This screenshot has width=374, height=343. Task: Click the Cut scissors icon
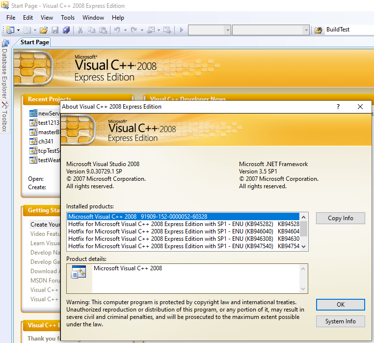[x=80, y=30]
